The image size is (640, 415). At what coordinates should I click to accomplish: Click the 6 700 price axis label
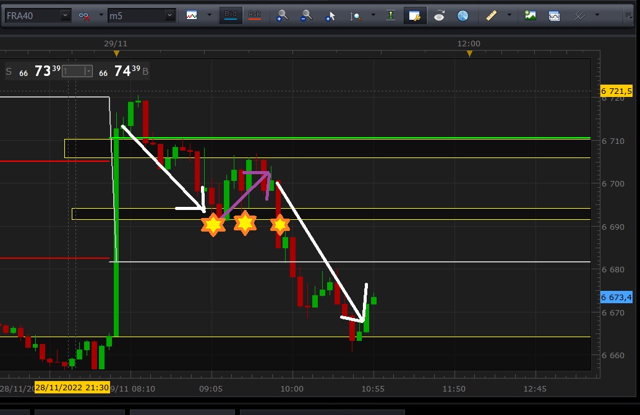pyautogui.click(x=613, y=184)
